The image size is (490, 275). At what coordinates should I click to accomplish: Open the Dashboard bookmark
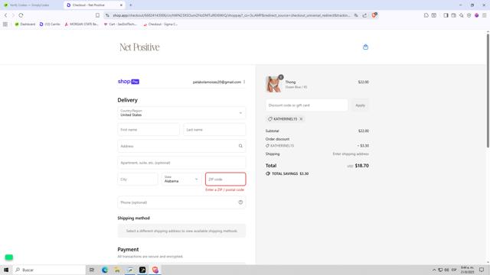[25, 24]
